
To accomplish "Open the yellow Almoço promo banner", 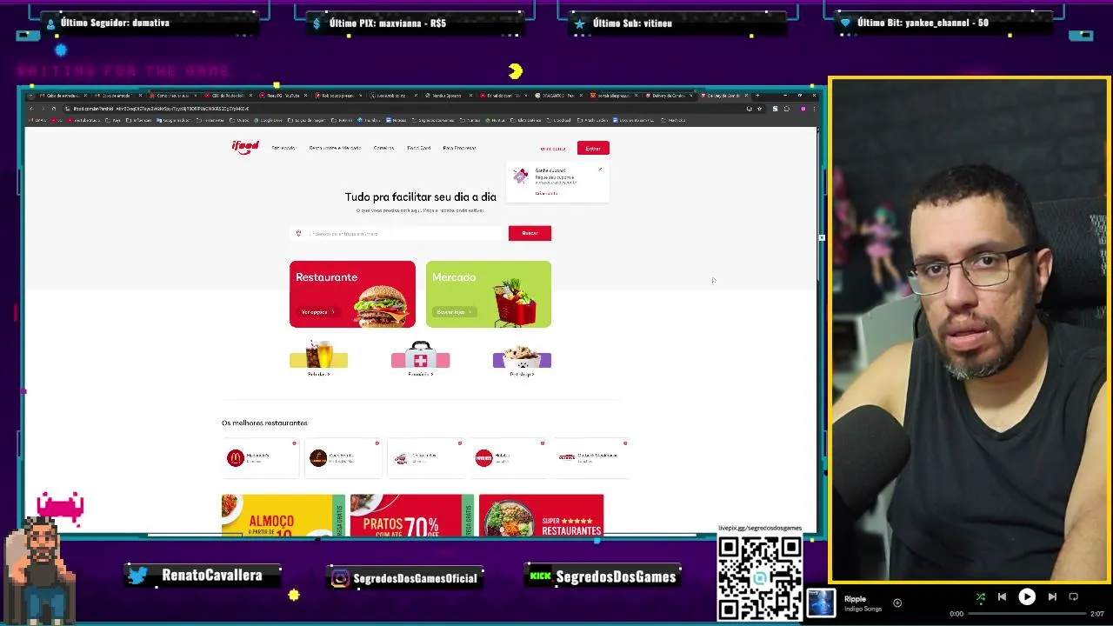I will (283, 516).
